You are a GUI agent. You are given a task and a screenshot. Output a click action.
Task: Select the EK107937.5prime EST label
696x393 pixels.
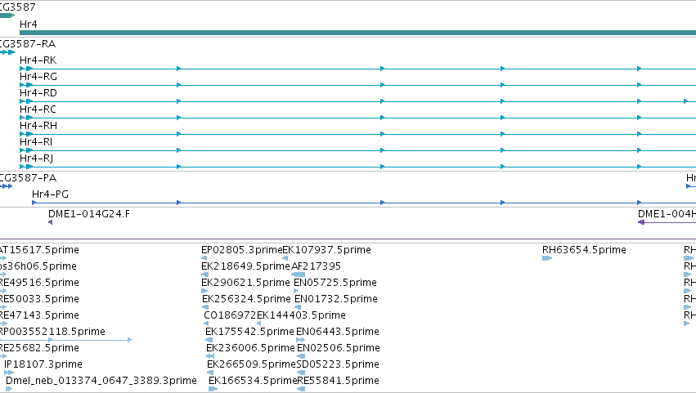pyautogui.click(x=326, y=250)
